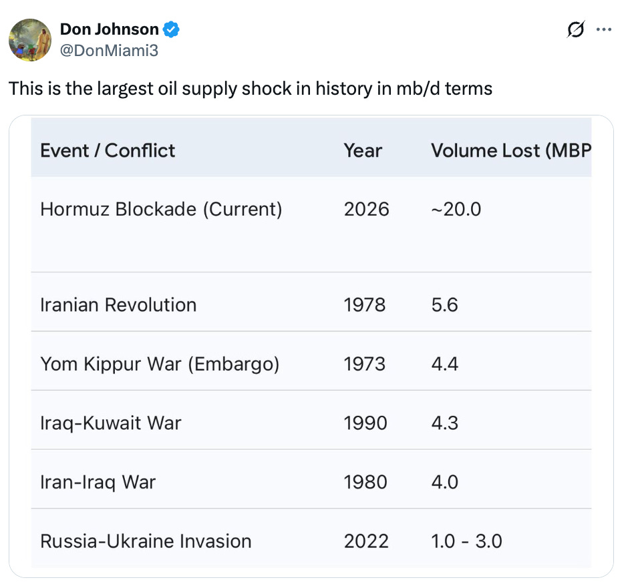Tap the ellipsis icon at top right
The image size is (624, 586).
point(605,29)
